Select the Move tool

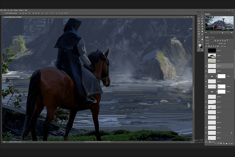point(199,16)
